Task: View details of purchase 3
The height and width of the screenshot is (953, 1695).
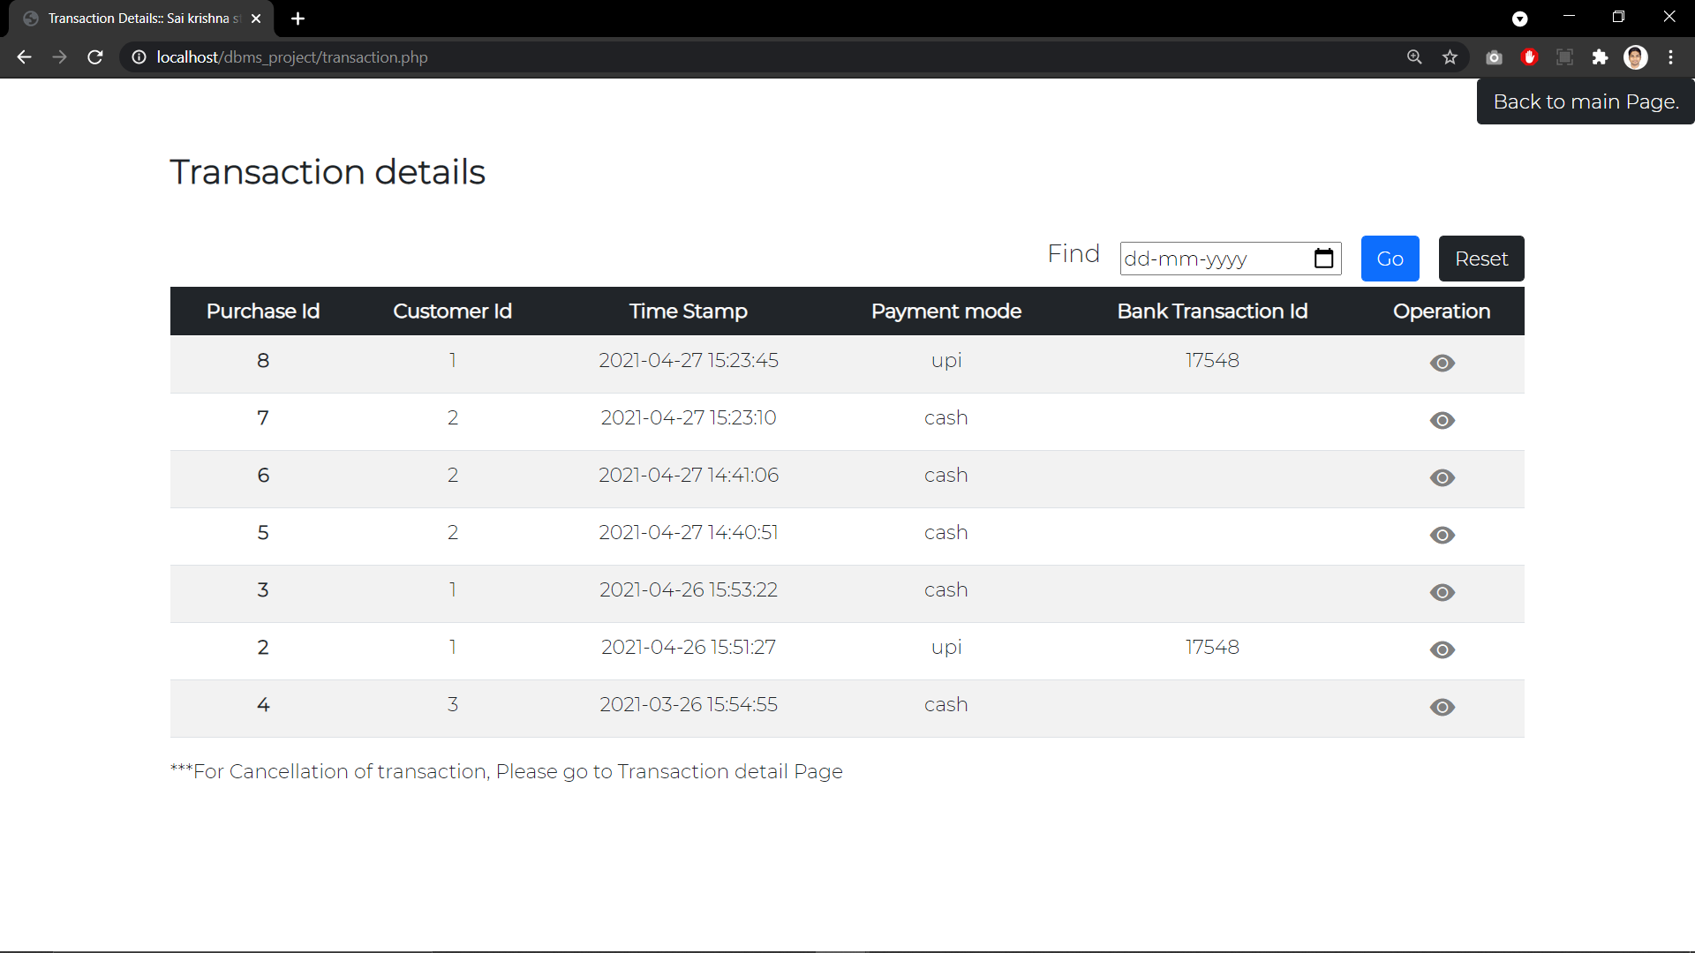Action: click(x=1442, y=592)
